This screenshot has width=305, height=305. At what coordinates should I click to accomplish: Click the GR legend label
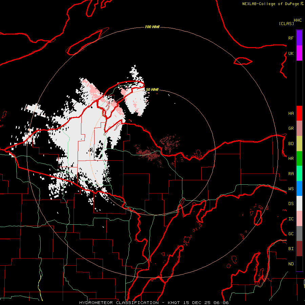[x=291, y=128]
